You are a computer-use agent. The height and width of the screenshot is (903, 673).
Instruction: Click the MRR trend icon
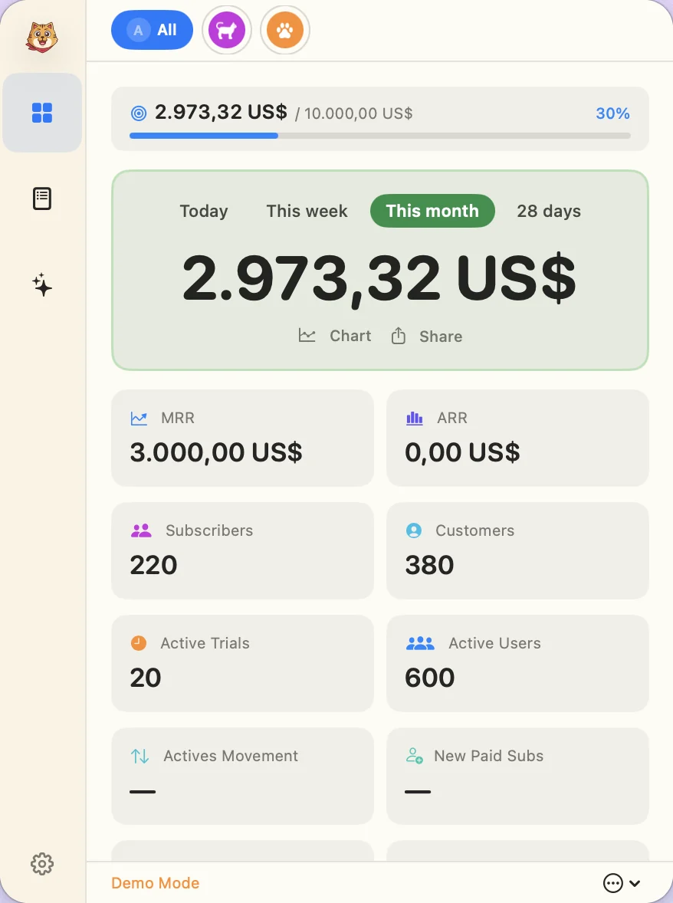point(139,418)
